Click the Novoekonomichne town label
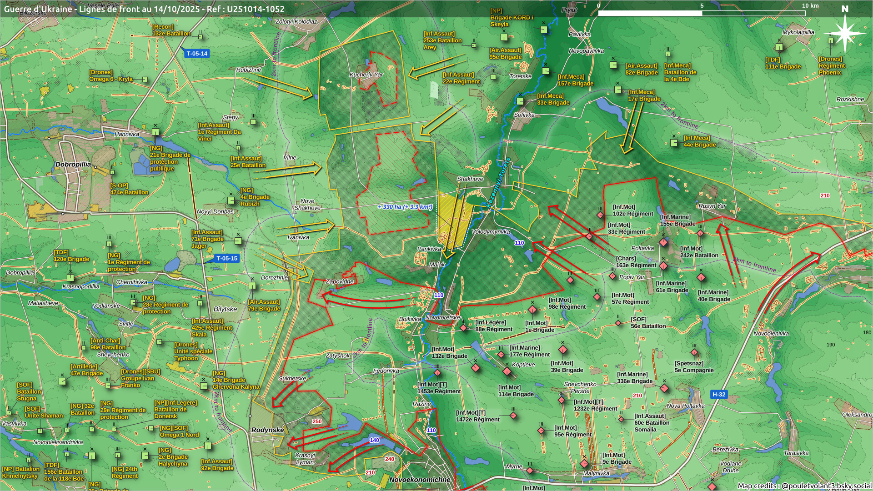Image resolution: width=873 pixels, height=491 pixels. click(x=419, y=479)
